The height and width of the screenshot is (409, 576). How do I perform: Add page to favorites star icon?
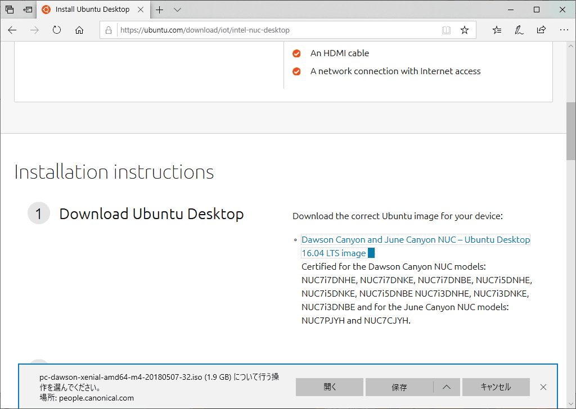point(465,30)
